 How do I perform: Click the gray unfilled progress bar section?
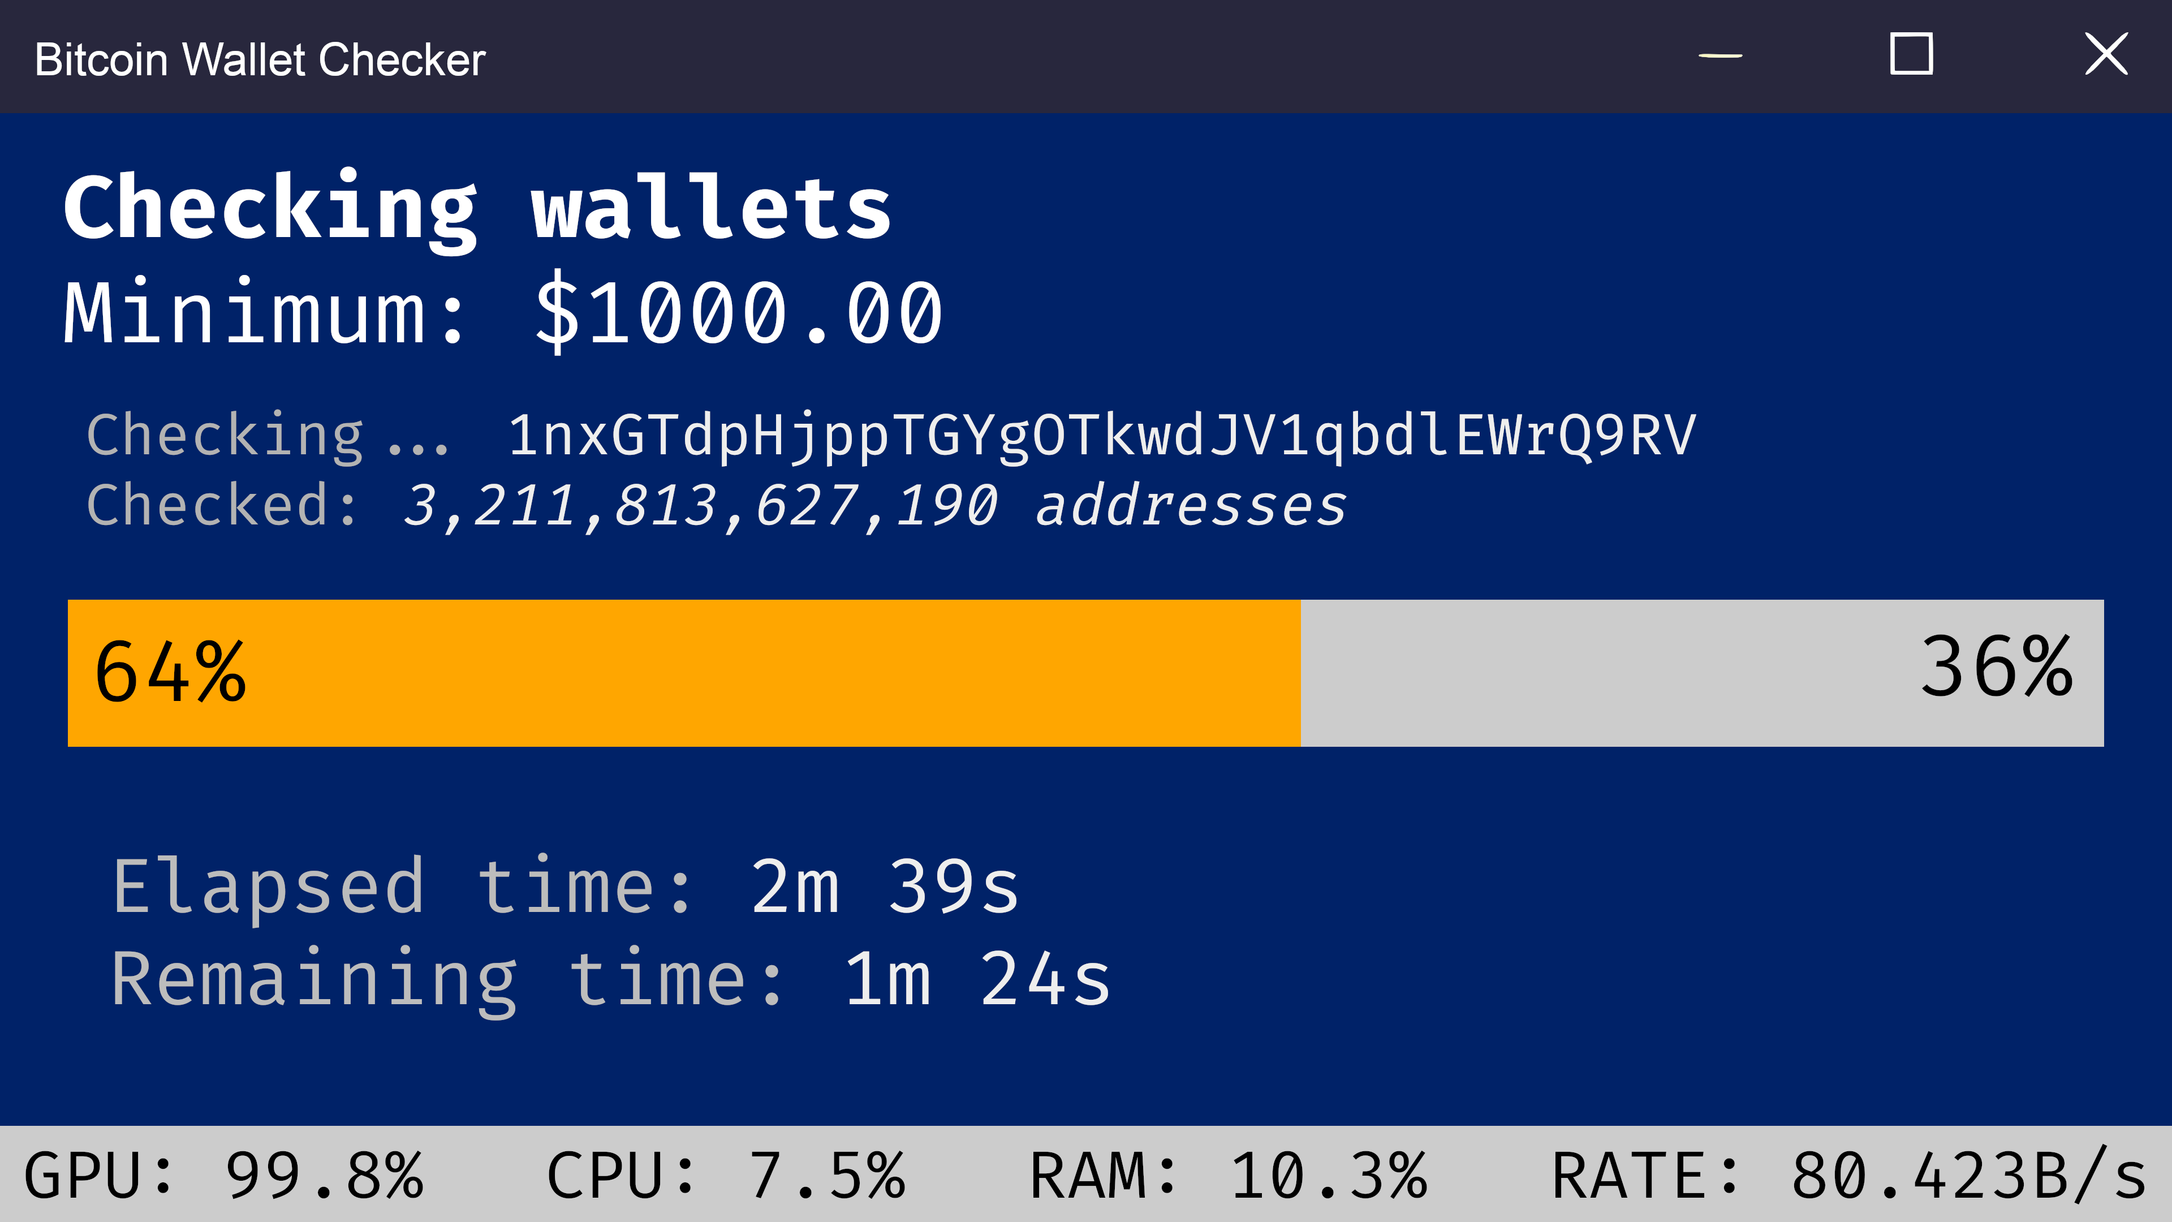pyautogui.click(x=1602, y=673)
